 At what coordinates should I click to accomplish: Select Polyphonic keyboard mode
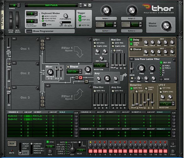(x=43, y=21)
